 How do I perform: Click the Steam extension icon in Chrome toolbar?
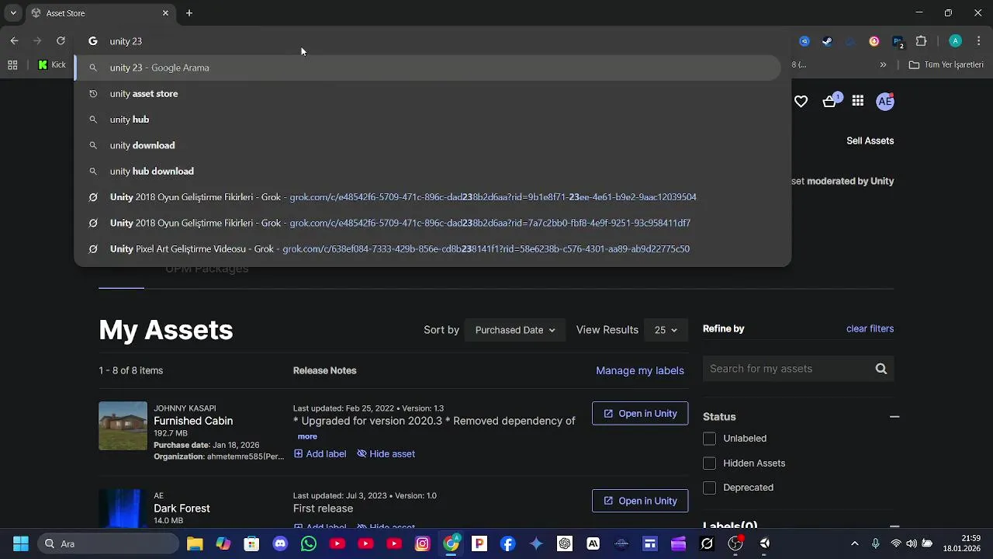[827, 41]
